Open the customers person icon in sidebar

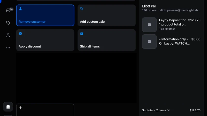8,35
